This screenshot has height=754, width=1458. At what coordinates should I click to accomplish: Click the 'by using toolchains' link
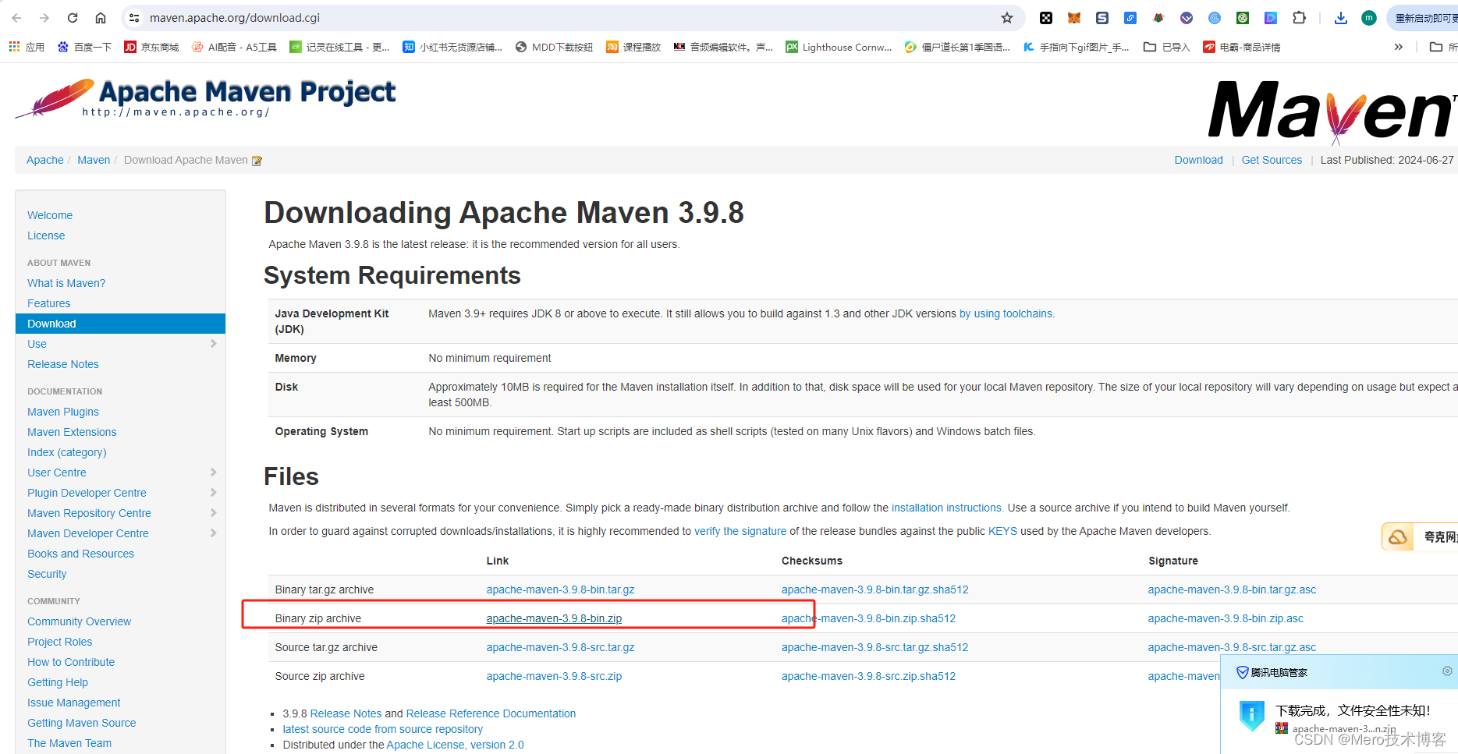click(1006, 313)
